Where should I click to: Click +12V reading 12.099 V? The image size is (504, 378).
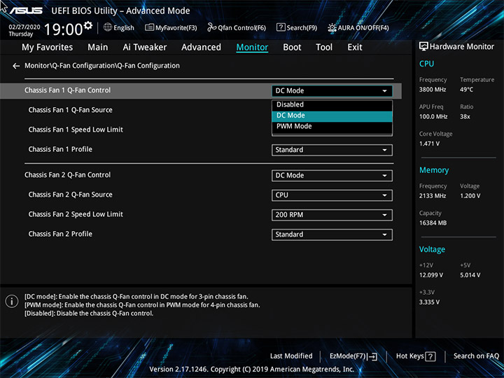coord(431,275)
